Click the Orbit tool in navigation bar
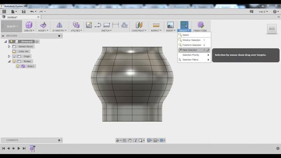Image resolution: width=281 pixels, height=158 pixels. [x=118, y=140]
